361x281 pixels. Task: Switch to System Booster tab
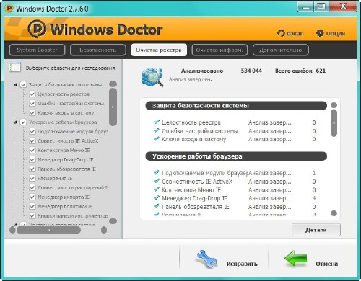point(37,50)
